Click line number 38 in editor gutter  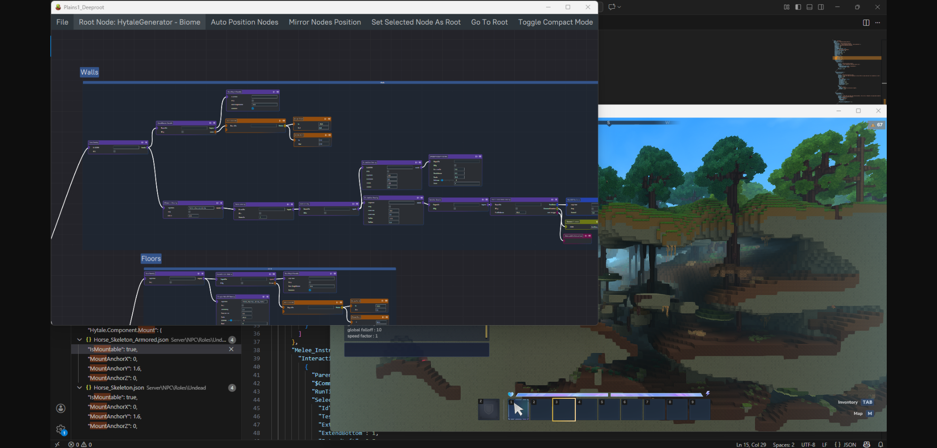coord(257,350)
